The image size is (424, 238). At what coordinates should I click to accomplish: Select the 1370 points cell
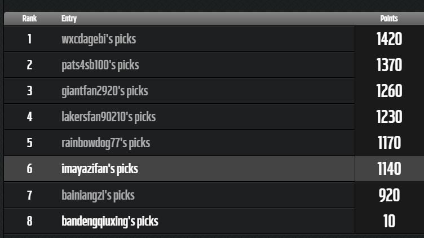pos(389,65)
